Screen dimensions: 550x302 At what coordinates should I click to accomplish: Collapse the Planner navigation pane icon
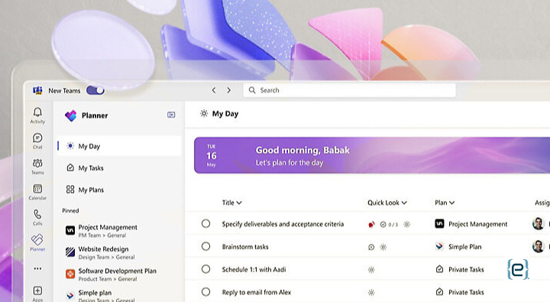(171, 115)
